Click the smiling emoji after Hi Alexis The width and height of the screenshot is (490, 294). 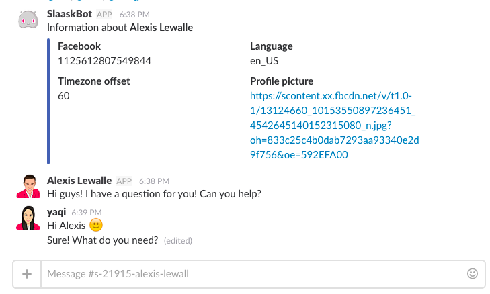click(x=96, y=225)
